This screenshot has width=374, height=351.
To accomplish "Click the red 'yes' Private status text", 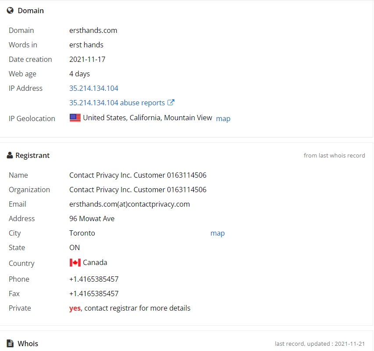I will click(x=75, y=308).
